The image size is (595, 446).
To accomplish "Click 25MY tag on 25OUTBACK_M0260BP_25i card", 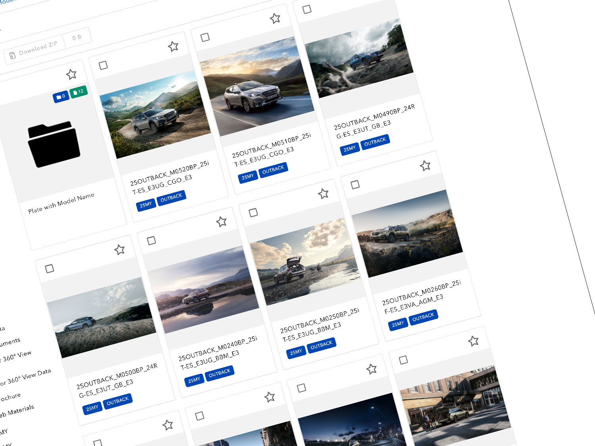I will (x=398, y=324).
